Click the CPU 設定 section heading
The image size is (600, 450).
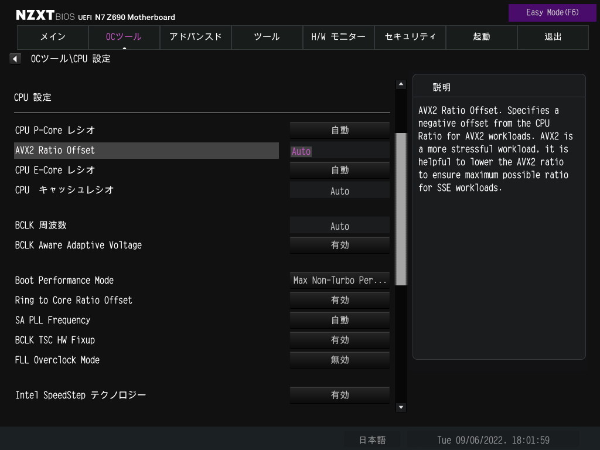pos(33,97)
